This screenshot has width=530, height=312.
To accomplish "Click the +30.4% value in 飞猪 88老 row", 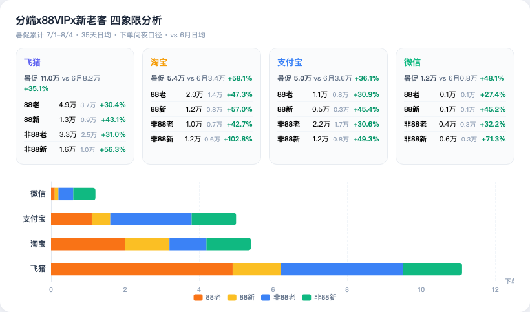I will (x=113, y=105).
